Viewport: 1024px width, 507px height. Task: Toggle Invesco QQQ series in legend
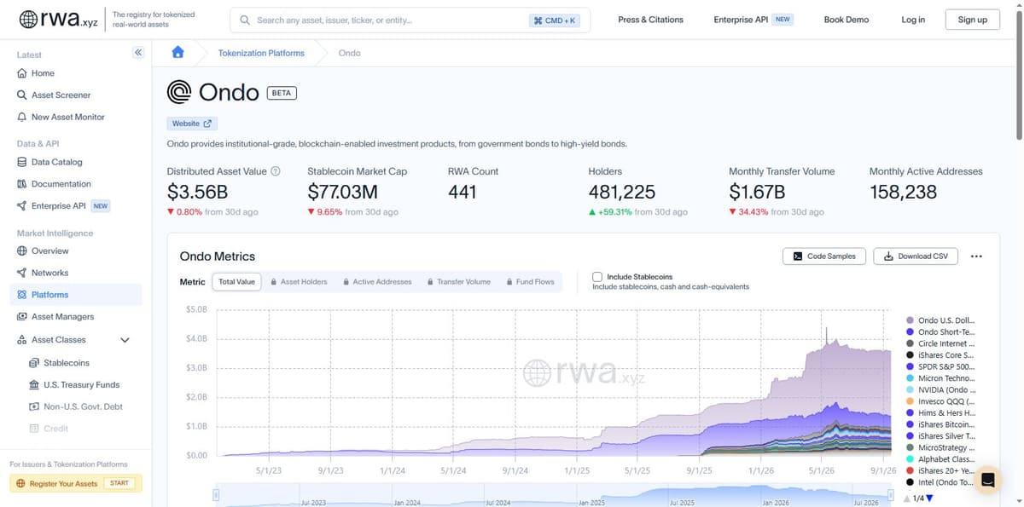point(940,401)
